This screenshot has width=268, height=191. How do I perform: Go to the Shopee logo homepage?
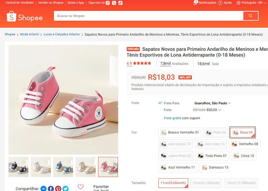25,17
